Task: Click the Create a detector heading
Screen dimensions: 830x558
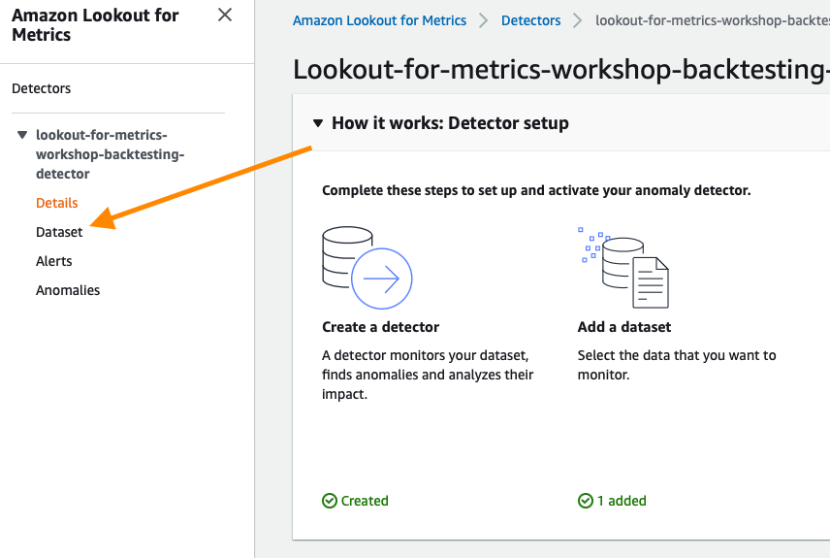Action: pyautogui.click(x=381, y=327)
